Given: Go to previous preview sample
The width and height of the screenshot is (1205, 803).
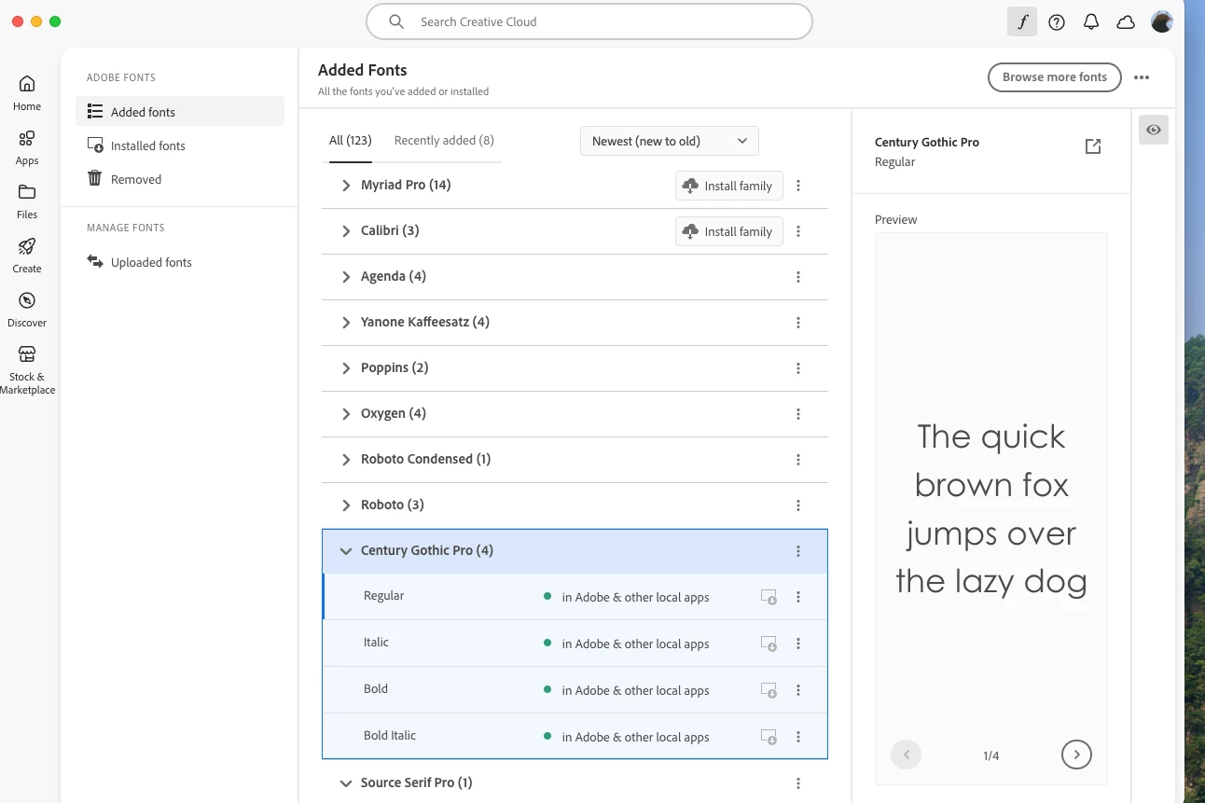Looking at the screenshot, I should click(x=906, y=755).
